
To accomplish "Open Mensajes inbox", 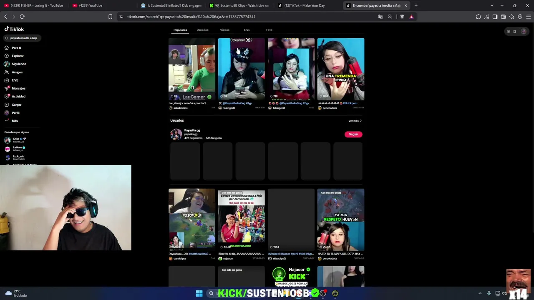I will [15, 88].
